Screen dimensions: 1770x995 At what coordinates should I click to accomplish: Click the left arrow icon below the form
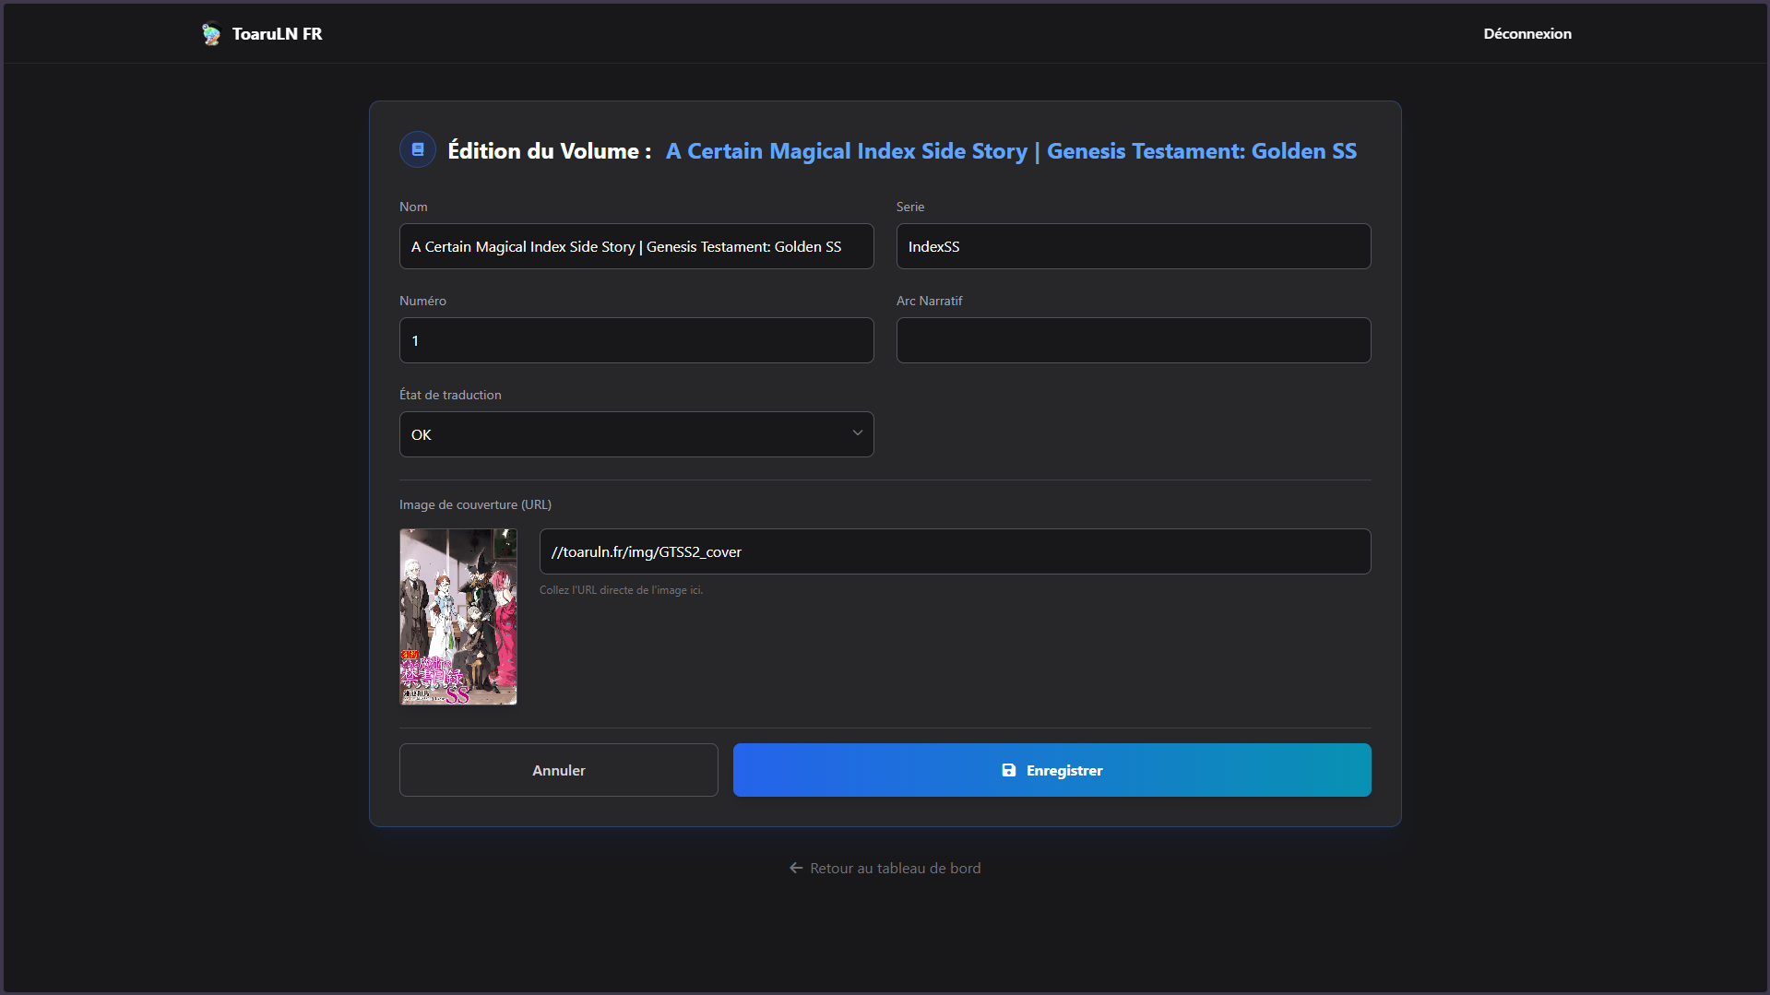coord(796,868)
